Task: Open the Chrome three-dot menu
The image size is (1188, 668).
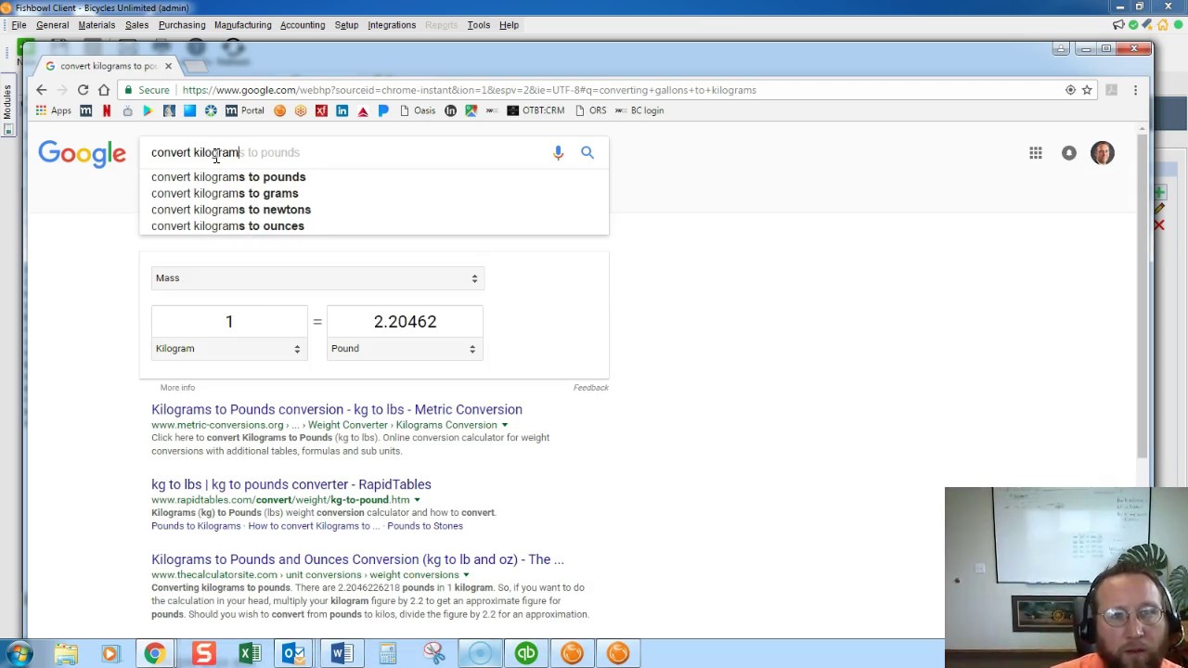Action: [x=1135, y=90]
